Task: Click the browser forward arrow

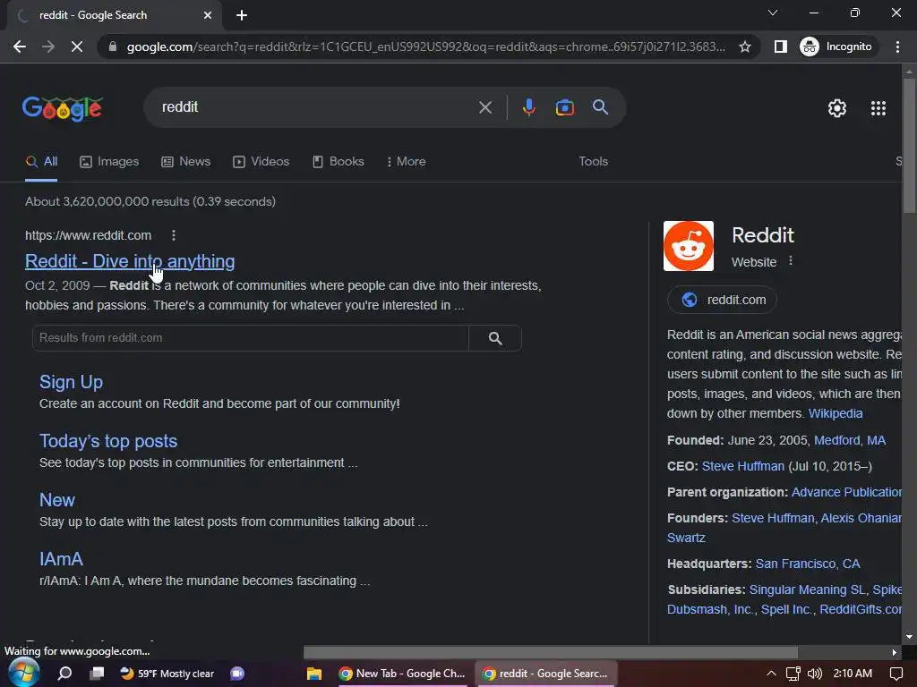Action: (x=48, y=47)
